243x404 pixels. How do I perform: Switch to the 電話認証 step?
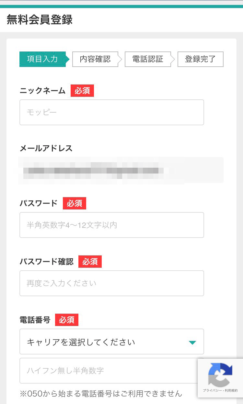(148, 59)
